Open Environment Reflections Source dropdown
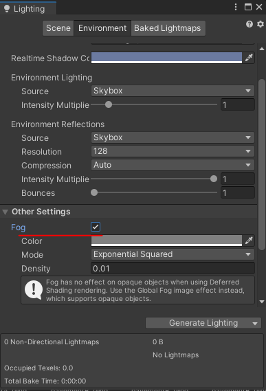 (173, 137)
